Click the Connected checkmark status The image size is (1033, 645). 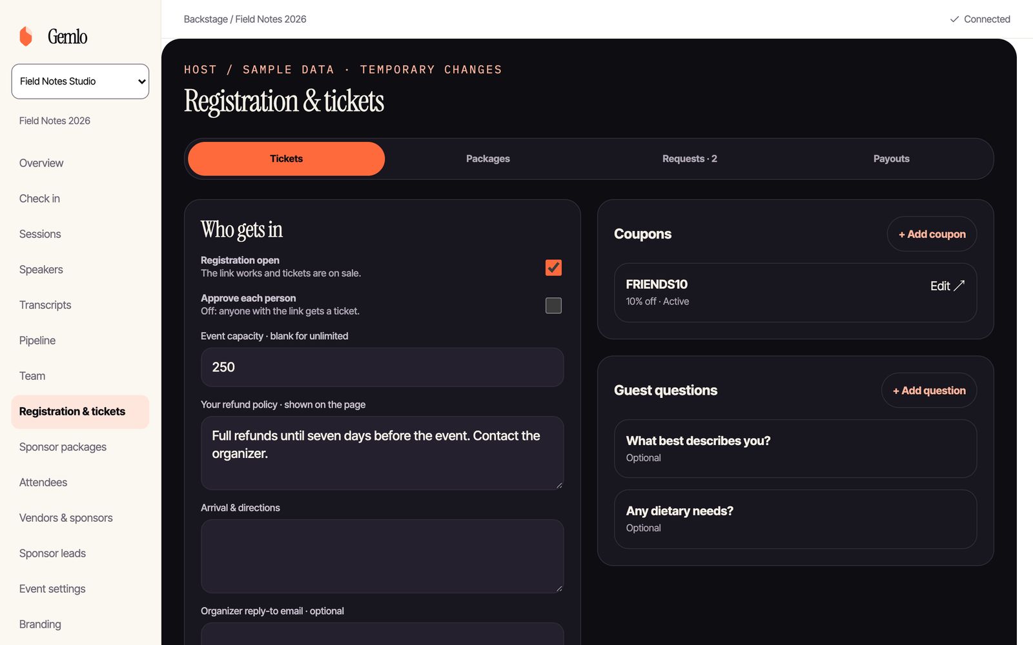979,19
